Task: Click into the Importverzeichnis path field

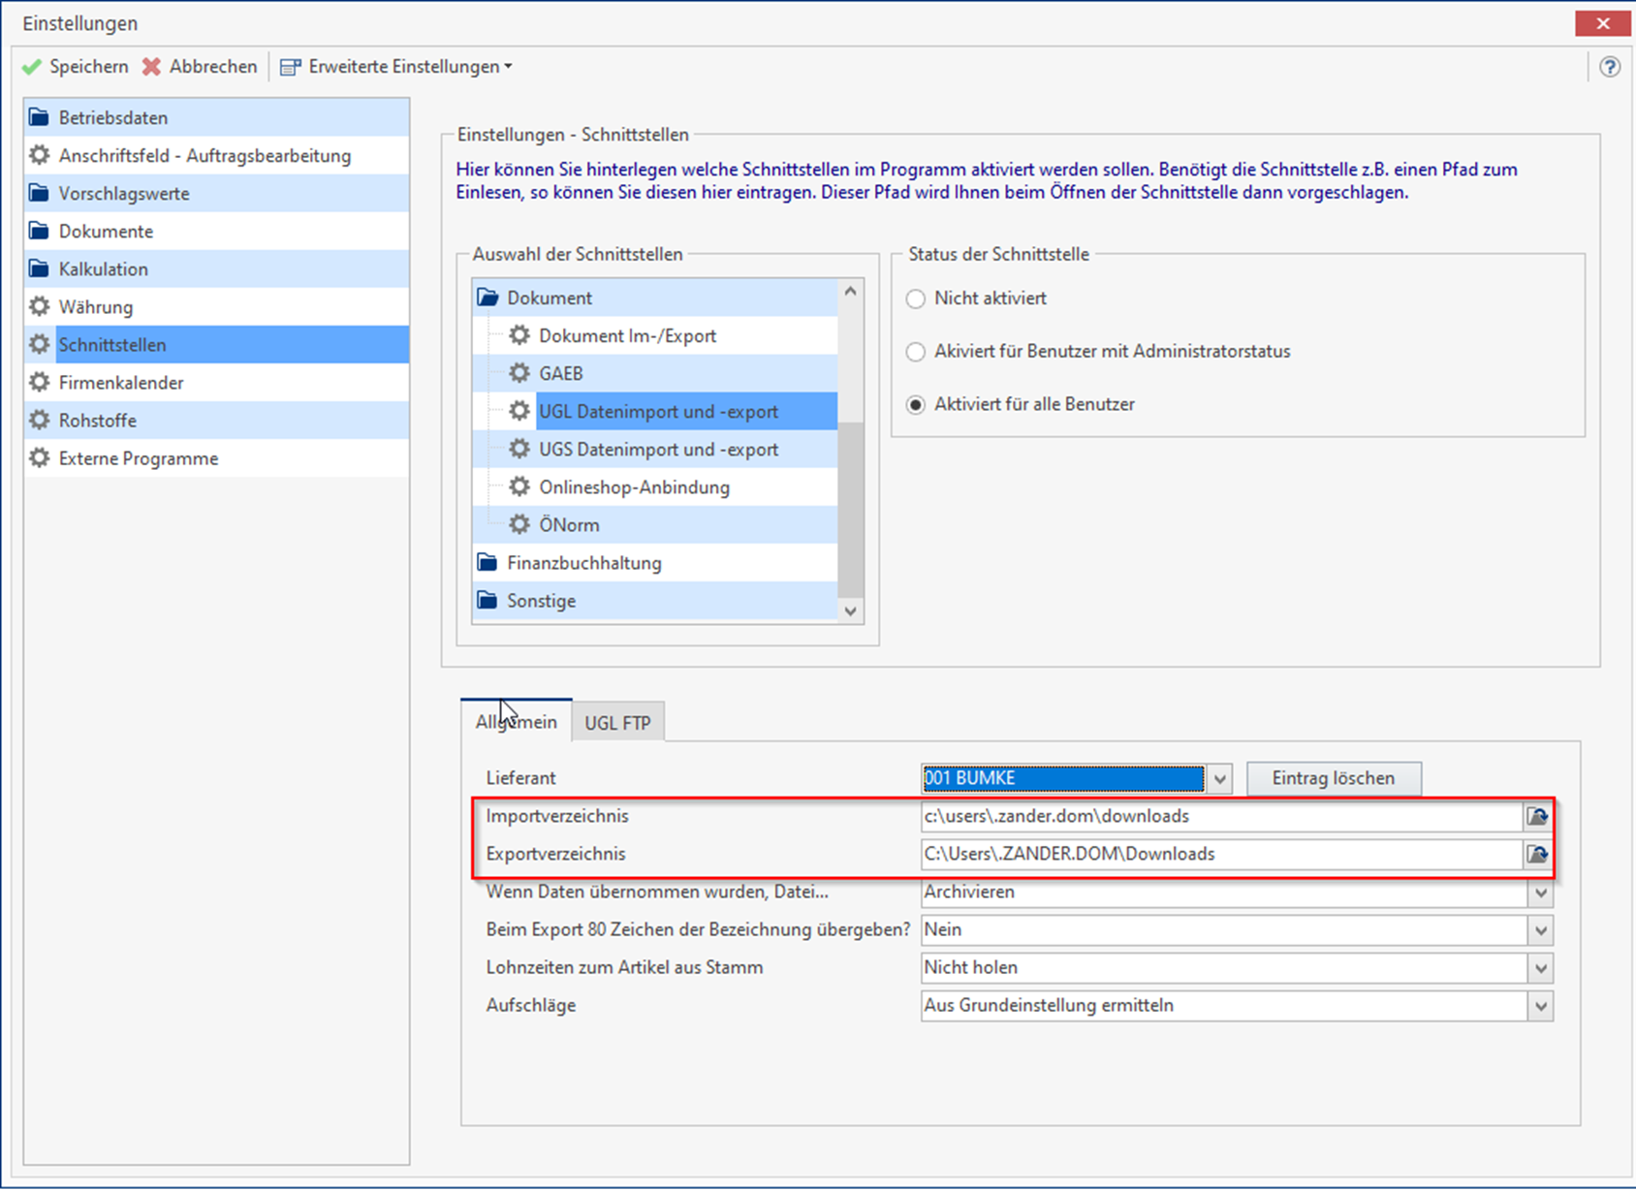Action: [x=1219, y=817]
